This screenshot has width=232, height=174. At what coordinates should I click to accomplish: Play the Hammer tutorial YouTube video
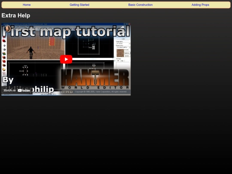[x=66, y=59]
